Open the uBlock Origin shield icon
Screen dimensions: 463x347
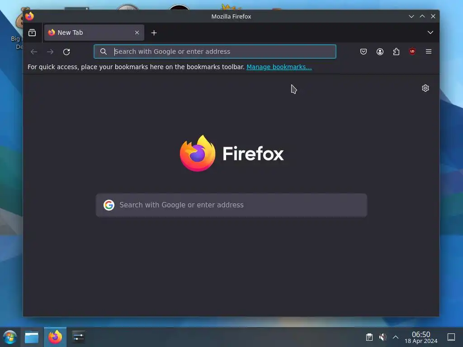pos(412,52)
